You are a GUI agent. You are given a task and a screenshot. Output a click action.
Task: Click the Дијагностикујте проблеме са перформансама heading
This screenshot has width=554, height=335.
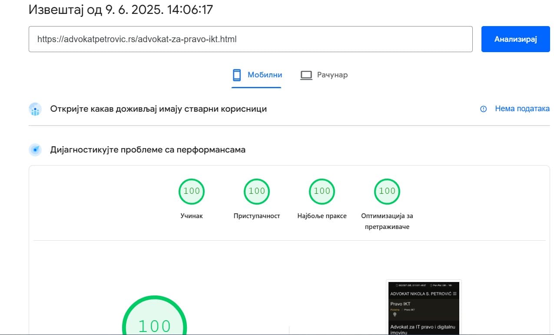[x=148, y=150]
